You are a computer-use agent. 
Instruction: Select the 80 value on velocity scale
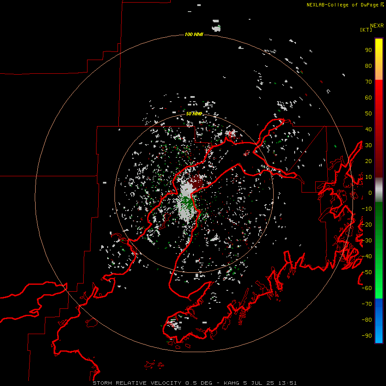pos(368,66)
